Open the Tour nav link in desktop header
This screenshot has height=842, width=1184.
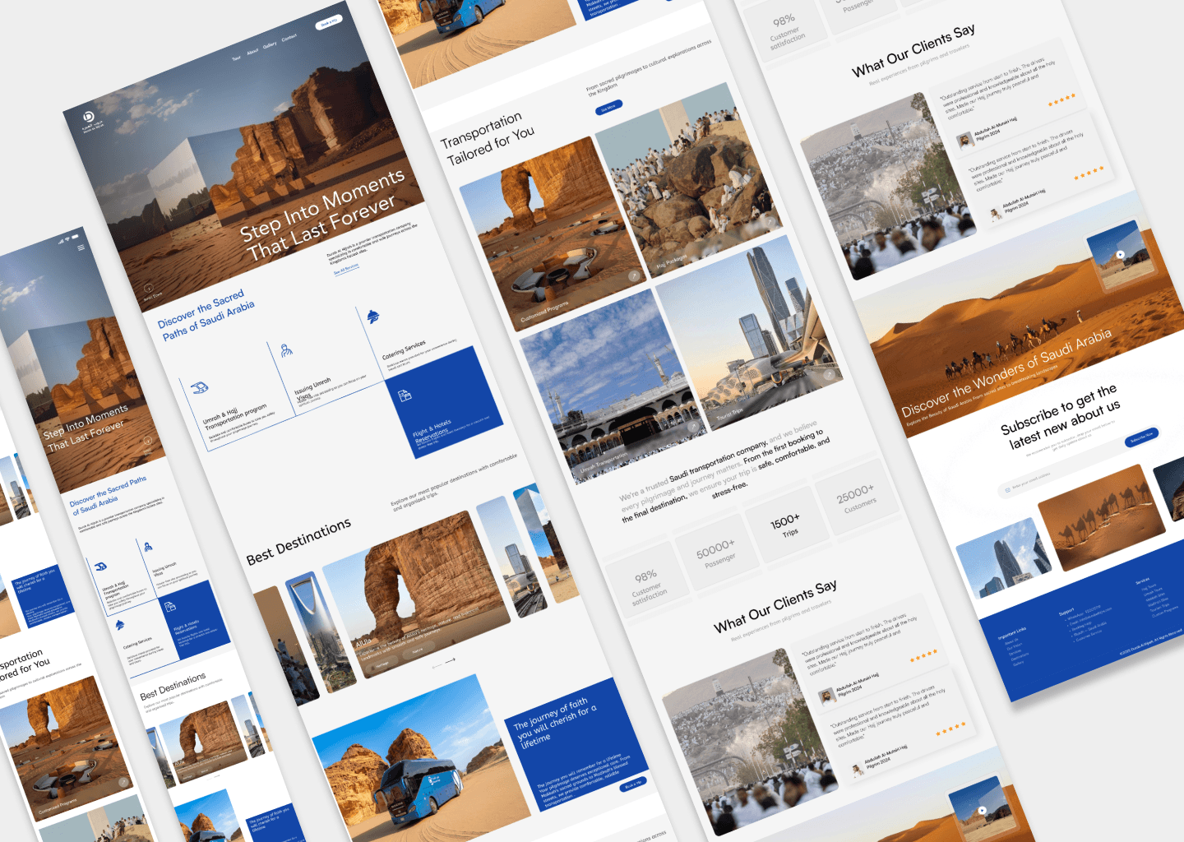click(236, 58)
